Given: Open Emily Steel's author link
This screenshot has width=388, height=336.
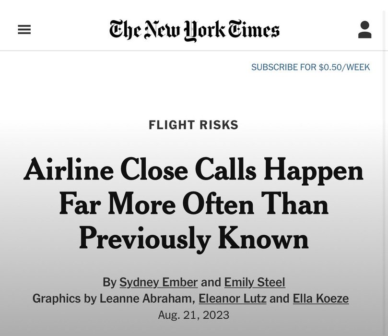Looking at the screenshot, I should (255, 282).
